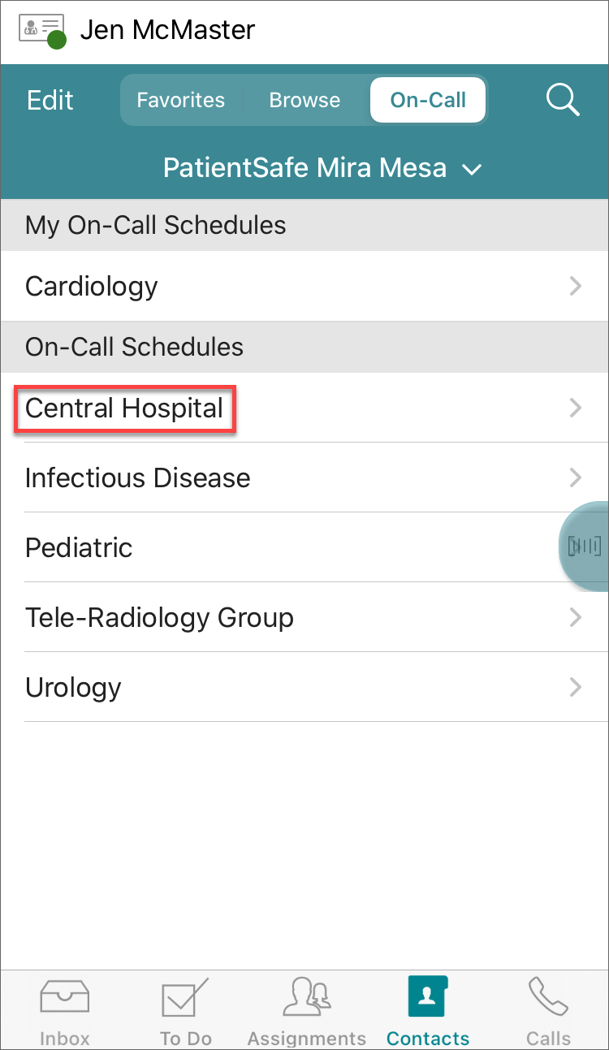This screenshot has width=609, height=1050.
Task: Switch to the Favorites segment
Action: point(180,100)
